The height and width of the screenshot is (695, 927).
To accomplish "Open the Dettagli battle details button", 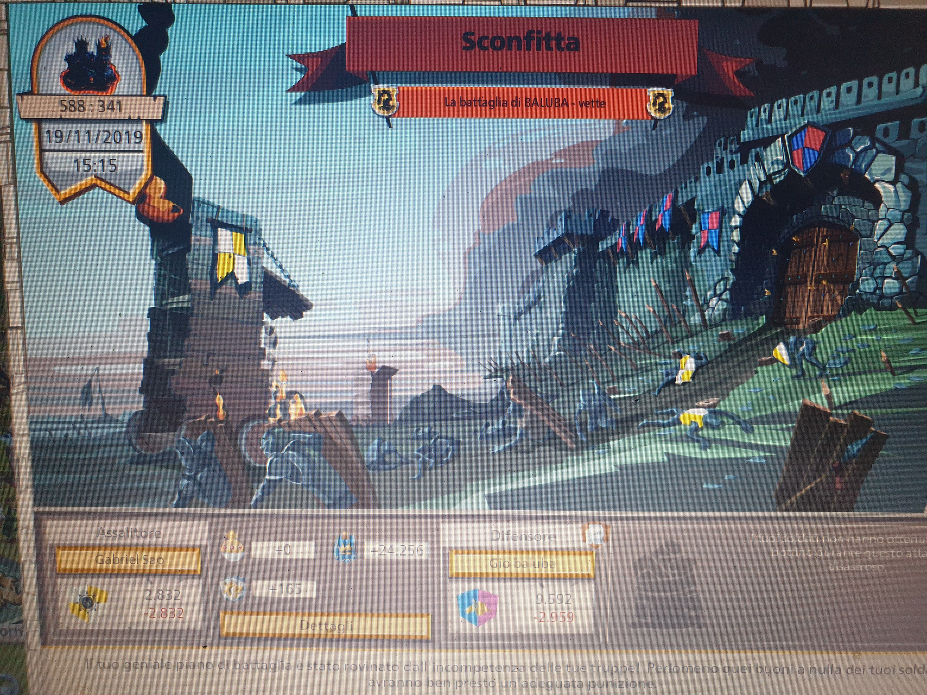I will (324, 625).
